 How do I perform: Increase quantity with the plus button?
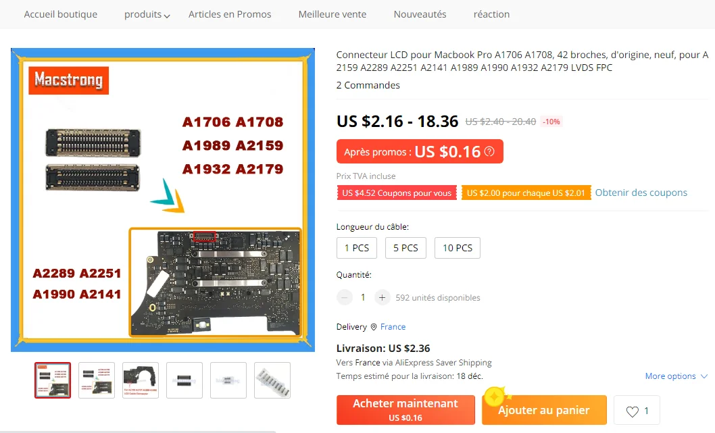(x=382, y=298)
